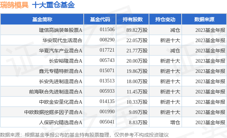Select fund name 人保研究精选混合A

pyautogui.click(x=61, y=122)
